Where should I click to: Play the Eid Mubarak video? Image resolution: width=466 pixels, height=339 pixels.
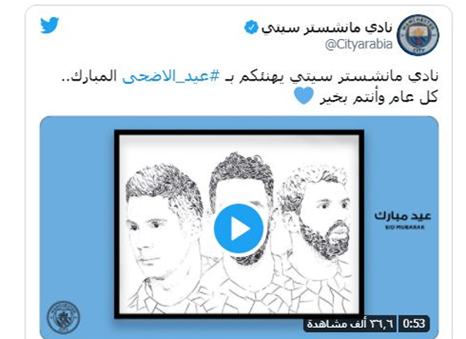pos(238,228)
